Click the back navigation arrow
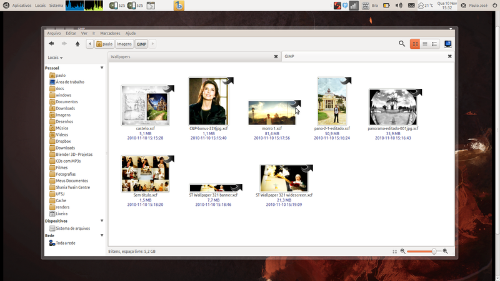Screen dimensions: 500x281 coord(52,44)
